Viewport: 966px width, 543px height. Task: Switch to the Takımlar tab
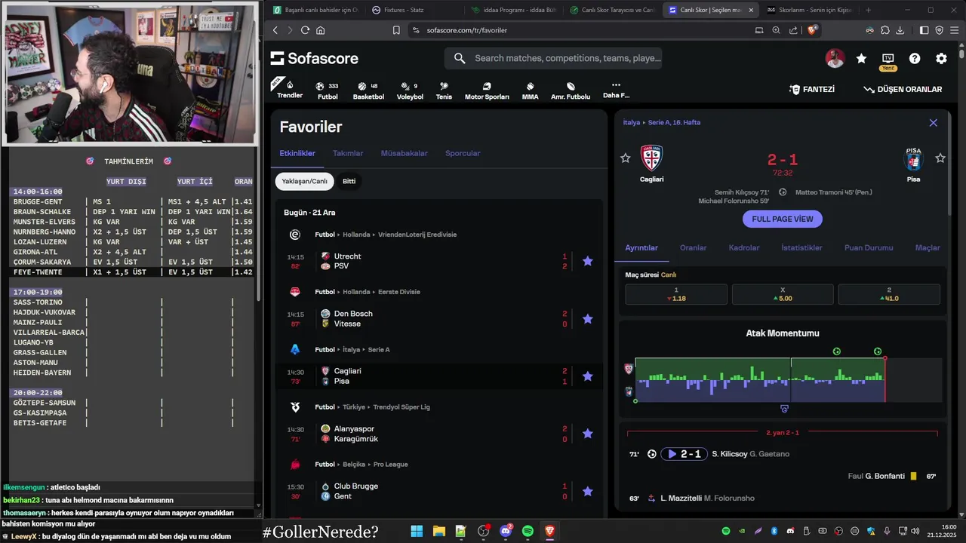pos(348,153)
